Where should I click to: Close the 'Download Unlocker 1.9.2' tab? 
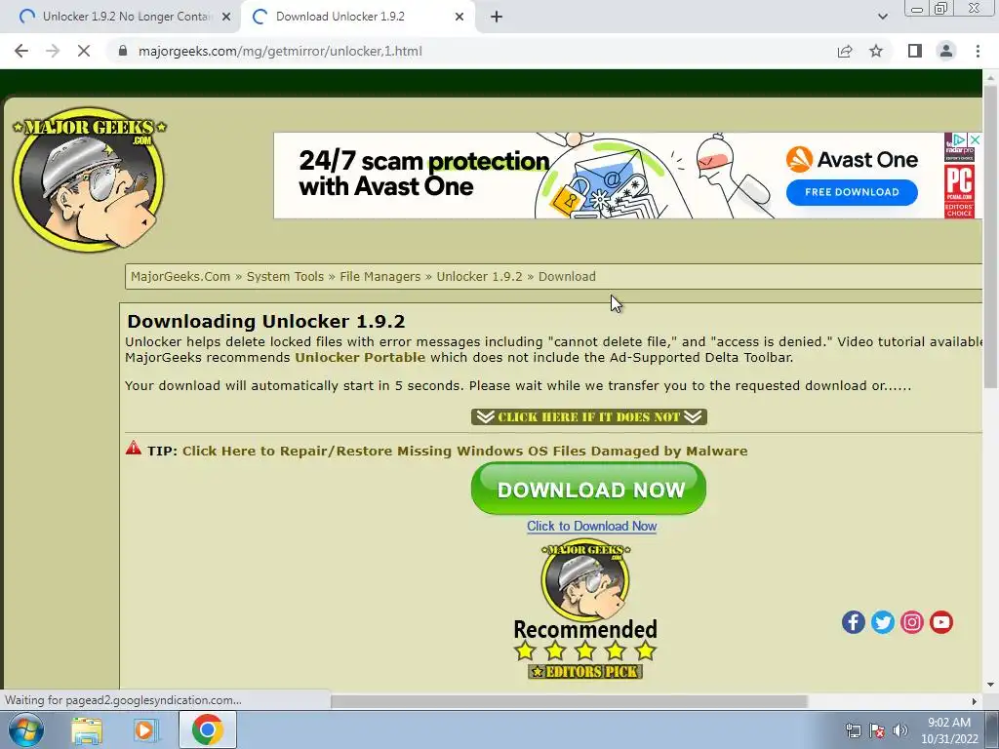pos(460,17)
